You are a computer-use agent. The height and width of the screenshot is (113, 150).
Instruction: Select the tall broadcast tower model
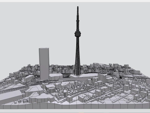pyautogui.click(x=78, y=41)
